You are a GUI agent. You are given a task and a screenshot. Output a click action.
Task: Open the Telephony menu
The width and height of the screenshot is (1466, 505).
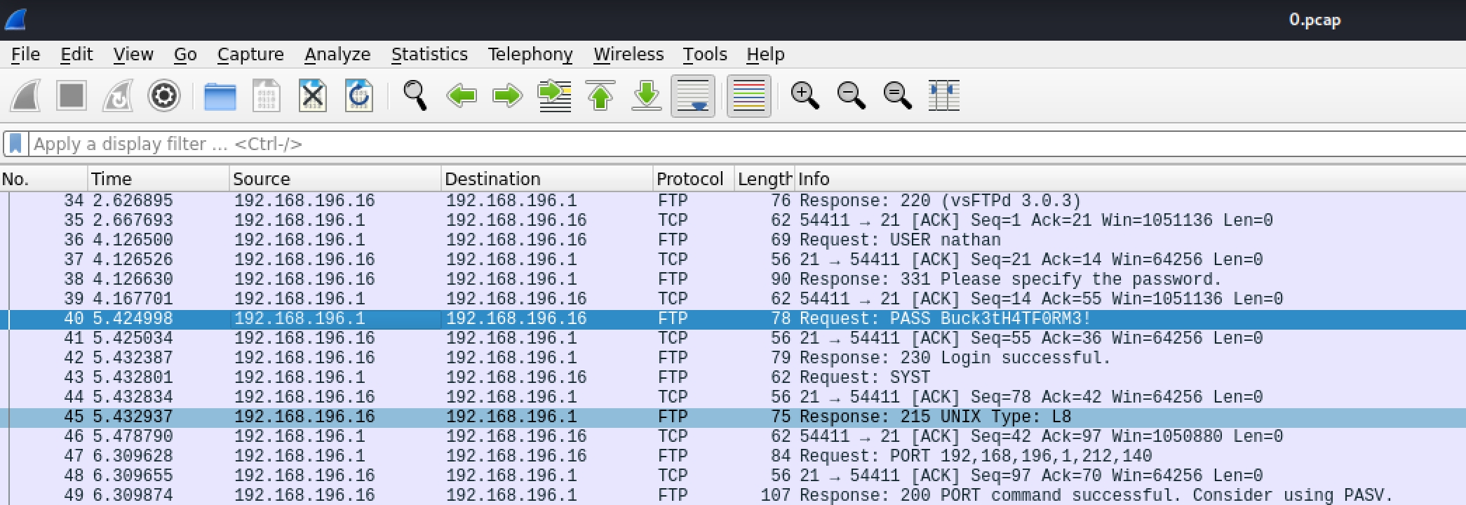pos(530,54)
